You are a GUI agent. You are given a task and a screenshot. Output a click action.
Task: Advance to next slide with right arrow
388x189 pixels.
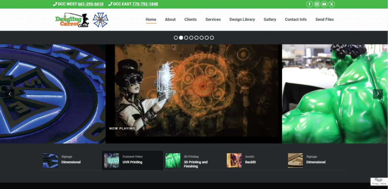point(378,94)
